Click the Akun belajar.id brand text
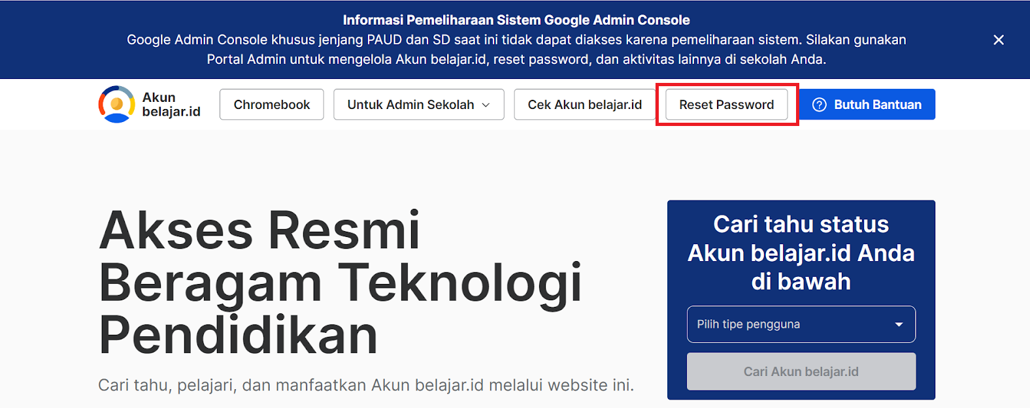Viewport: 1030px width, 408px height. tap(171, 104)
